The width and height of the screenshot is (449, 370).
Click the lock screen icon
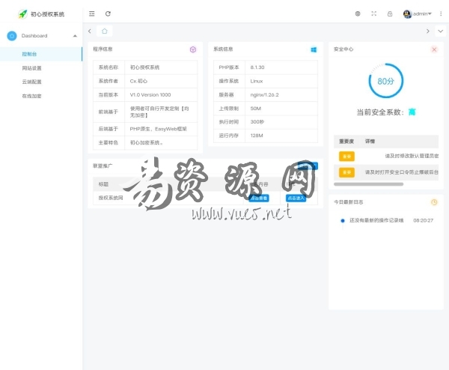pyautogui.click(x=389, y=13)
